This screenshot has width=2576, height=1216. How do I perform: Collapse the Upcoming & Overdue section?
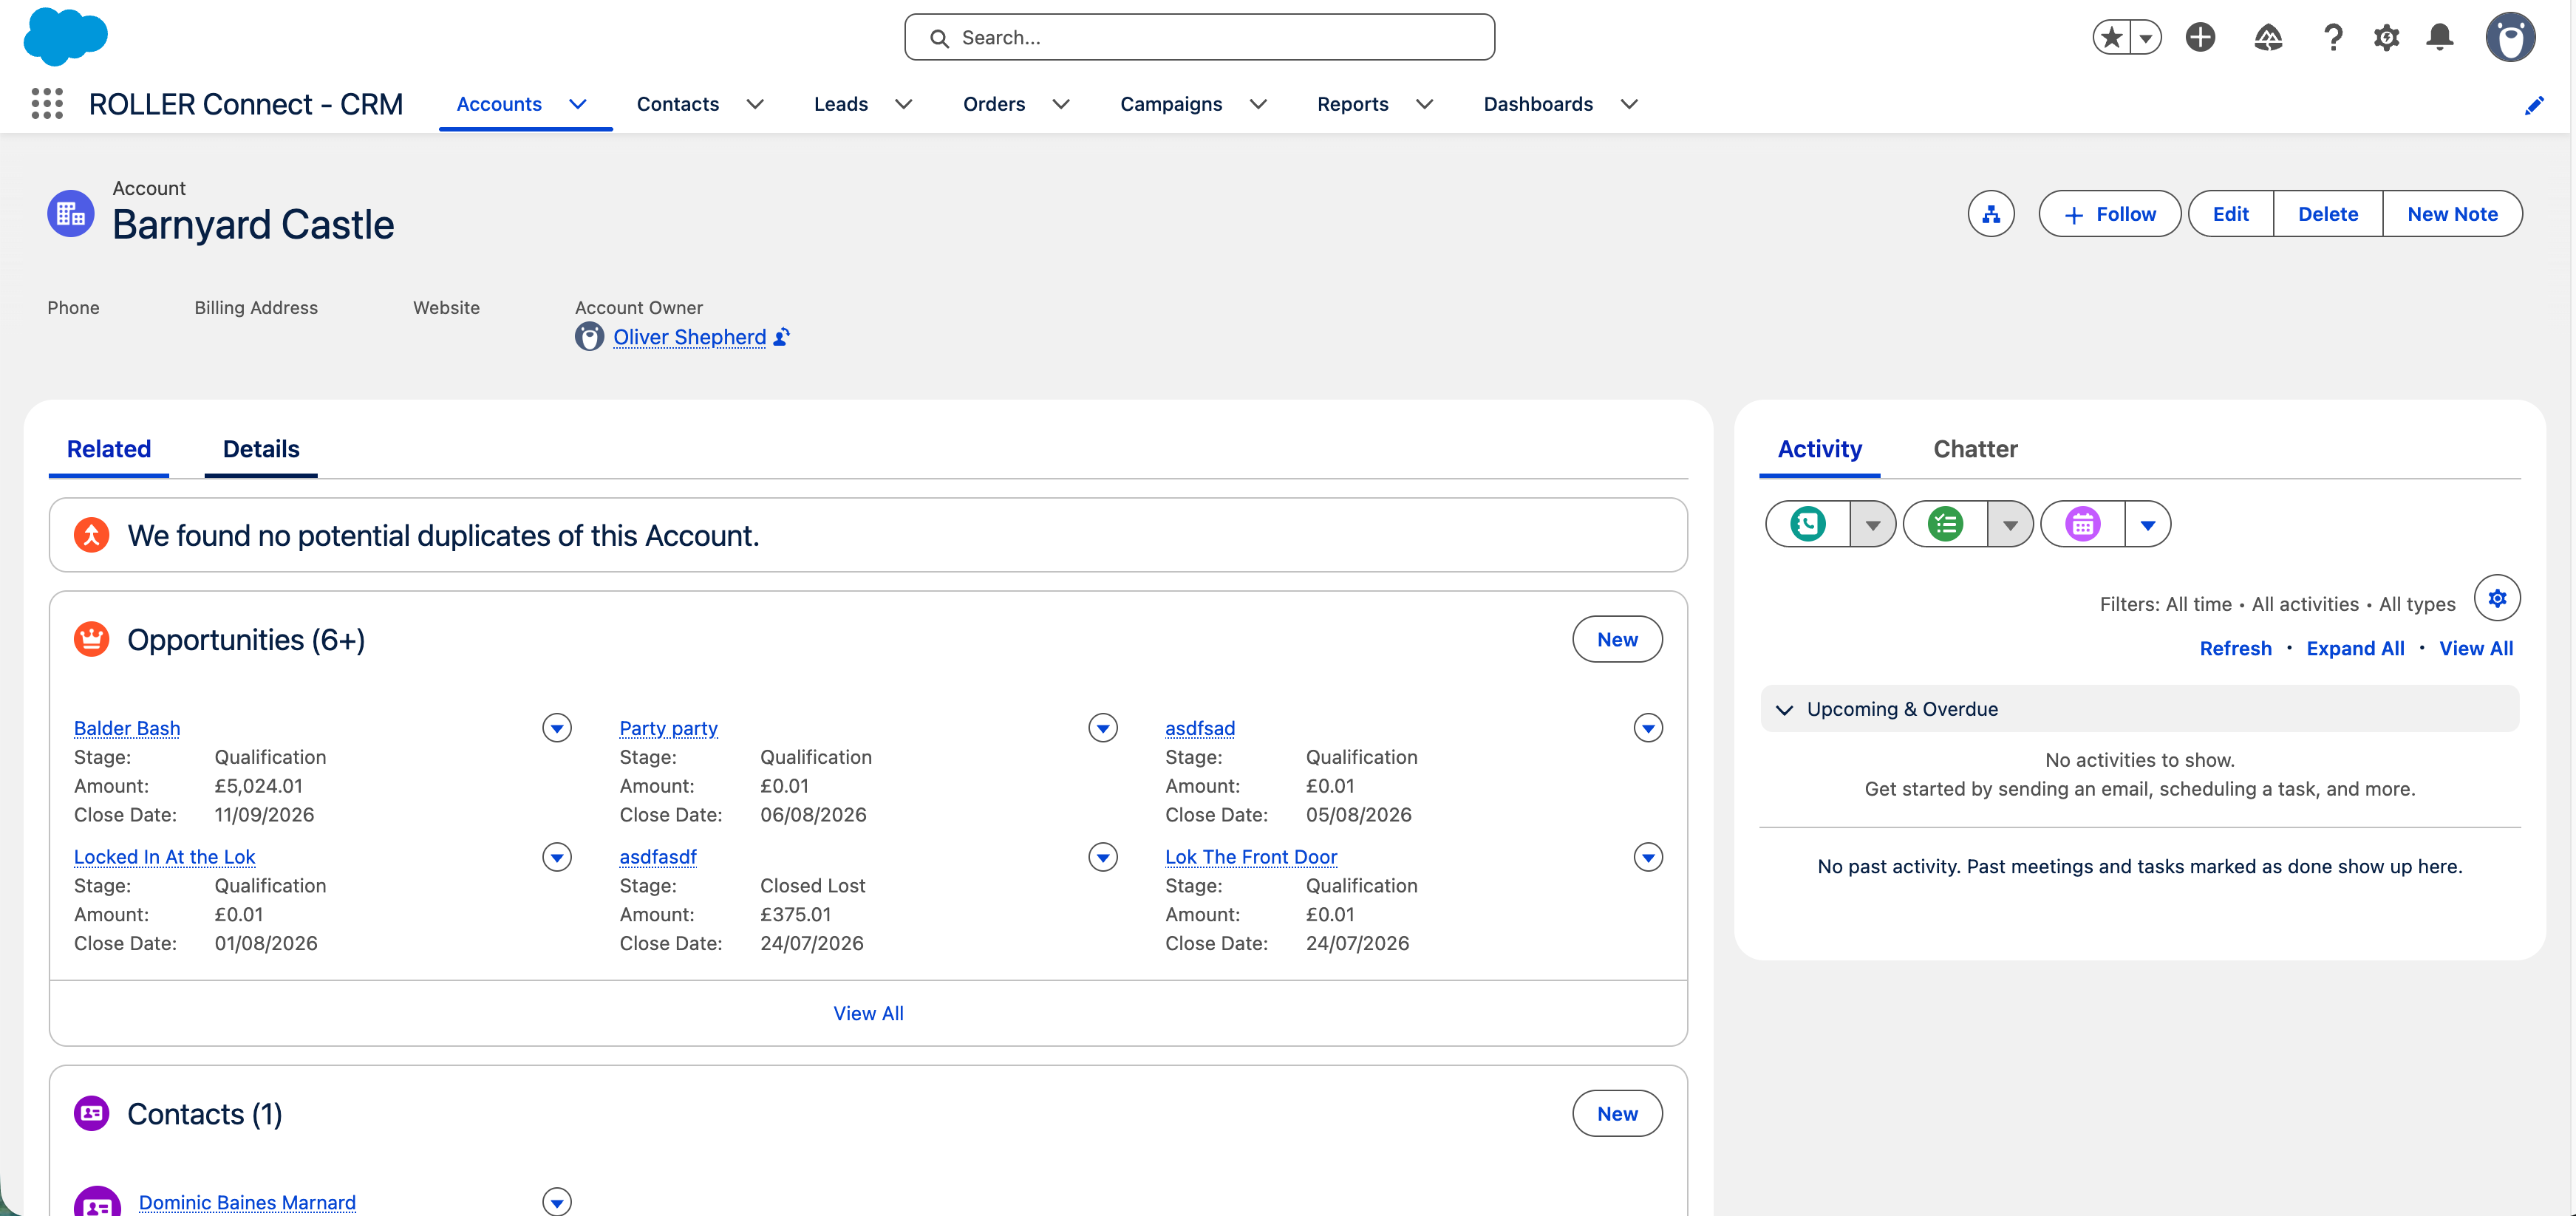(x=1784, y=709)
